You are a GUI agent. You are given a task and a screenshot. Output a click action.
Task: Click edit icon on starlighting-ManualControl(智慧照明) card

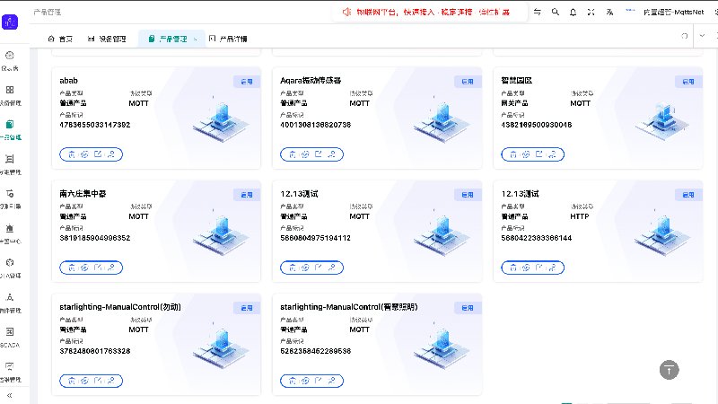(x=319, y=381)
